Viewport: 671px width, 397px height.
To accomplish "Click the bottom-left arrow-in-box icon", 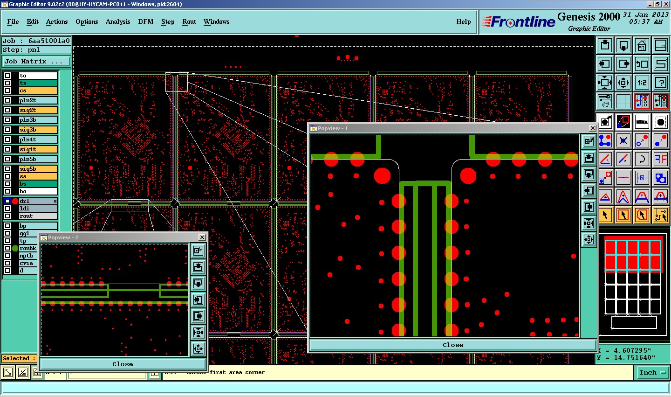I will coord(8,372).
